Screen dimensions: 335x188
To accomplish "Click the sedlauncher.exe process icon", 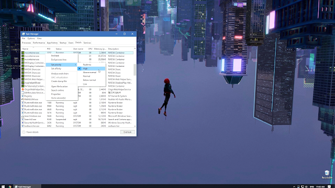I will coord(23,126).
